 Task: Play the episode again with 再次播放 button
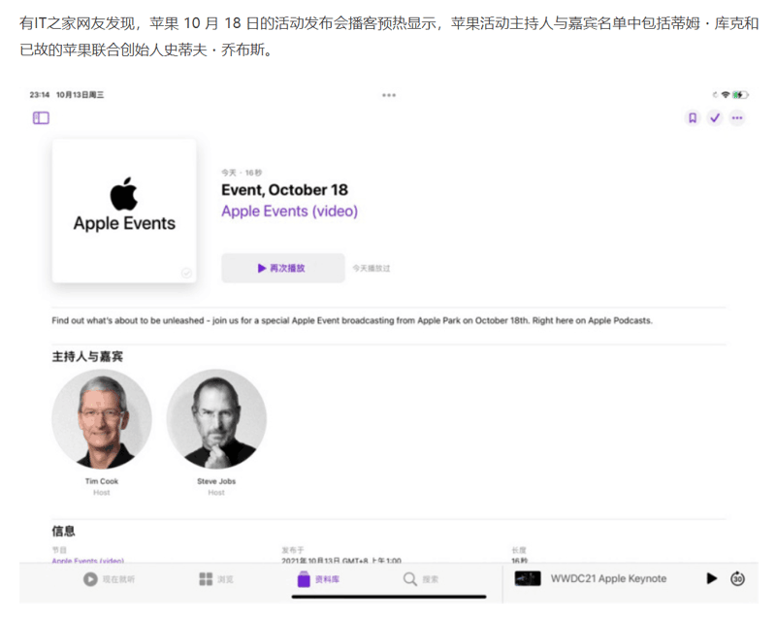[x=283, y=268]
